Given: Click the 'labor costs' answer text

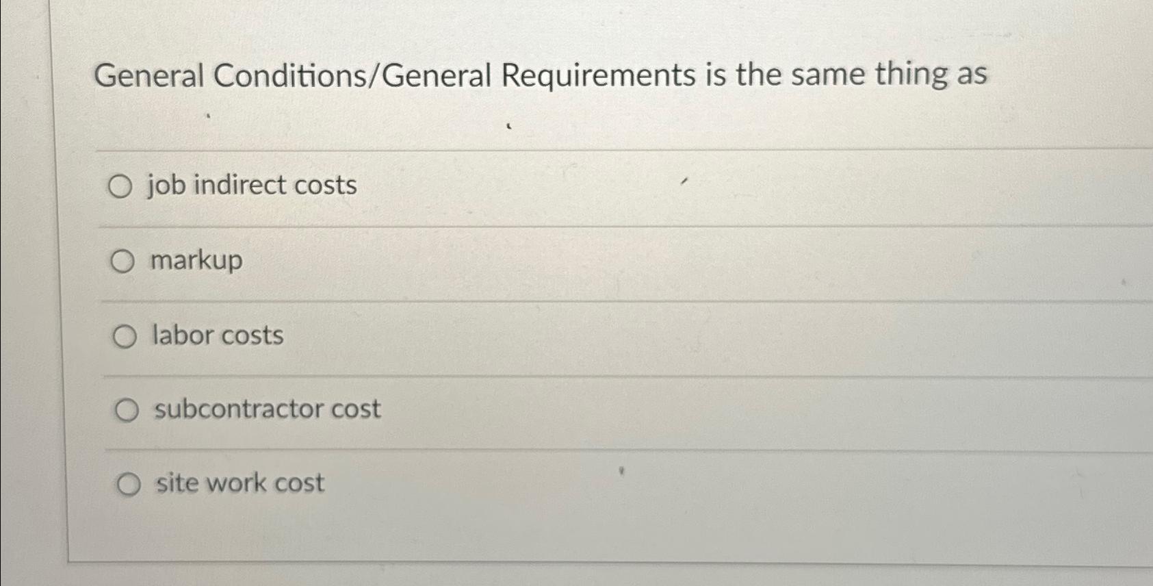Looking at the screenshot, I should [x=218, y=335].
